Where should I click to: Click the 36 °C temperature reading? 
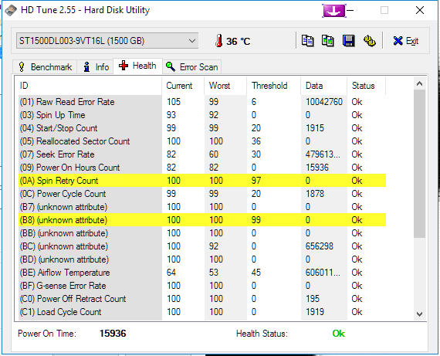(239, 41)
